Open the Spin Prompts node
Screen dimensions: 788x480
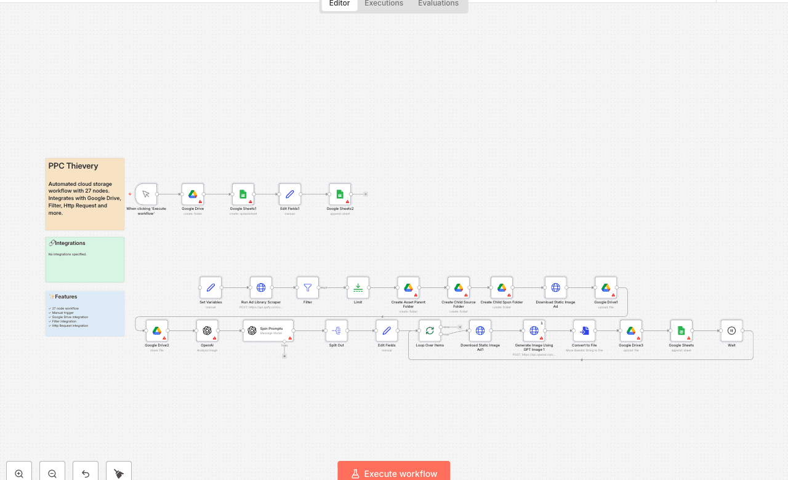click(268, 330)
